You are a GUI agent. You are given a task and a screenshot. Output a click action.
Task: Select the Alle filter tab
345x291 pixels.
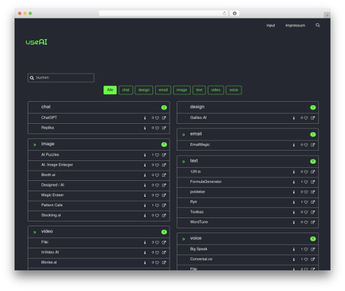(110, 90)
